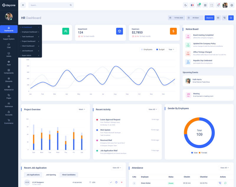Open the Board meeting Completed notice
The height and width of the screenshot is (187, 236).
click(x=203, y=35)
